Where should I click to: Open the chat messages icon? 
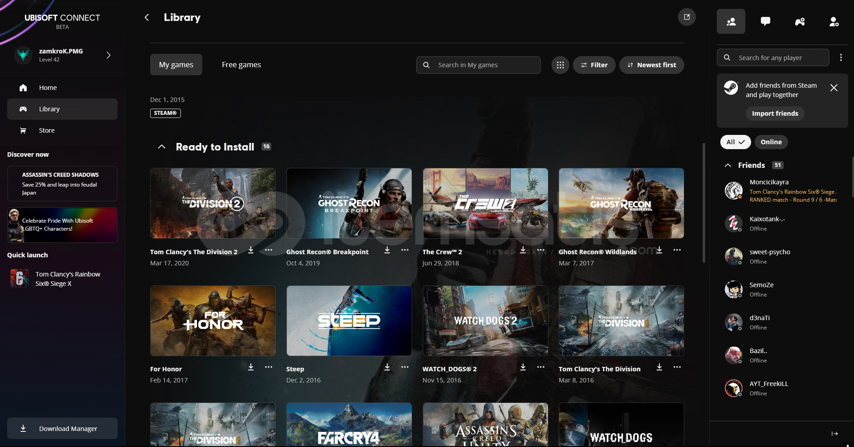coord(765,21)
